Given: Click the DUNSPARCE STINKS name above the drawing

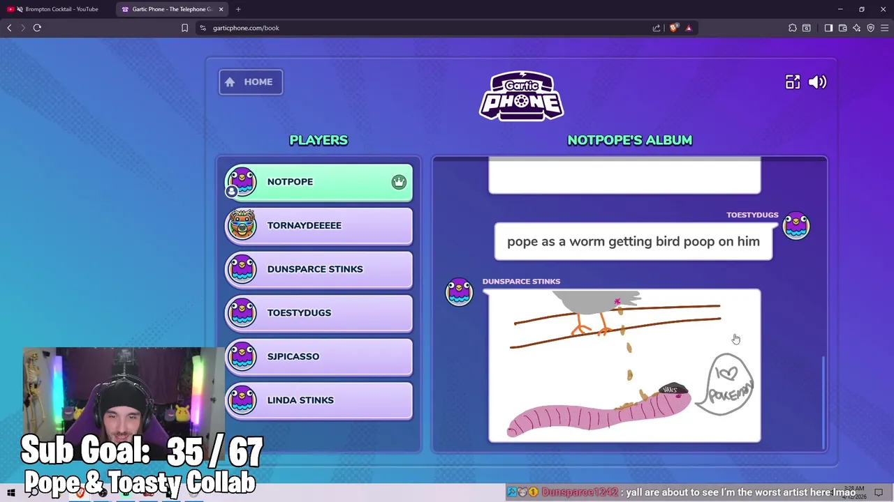Looking at the screenshot, I should 521,282.
